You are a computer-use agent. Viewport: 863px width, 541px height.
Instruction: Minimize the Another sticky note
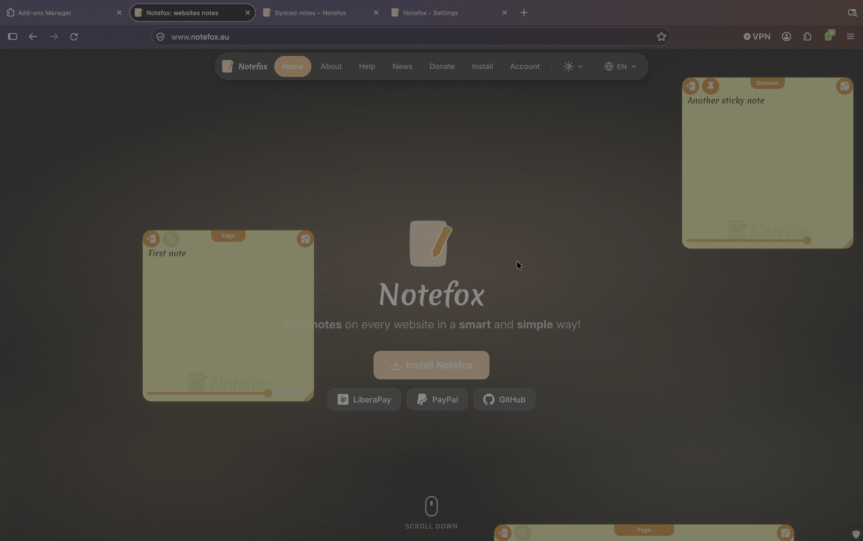(x=844, y=86)
